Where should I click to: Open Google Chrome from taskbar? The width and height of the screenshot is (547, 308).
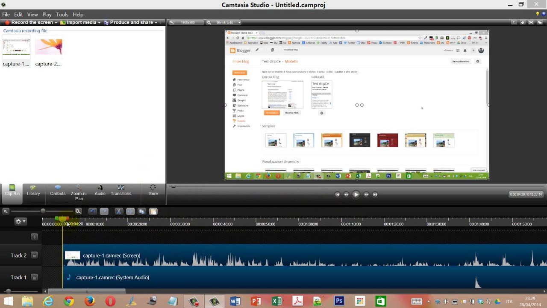[x=69, y=301]
